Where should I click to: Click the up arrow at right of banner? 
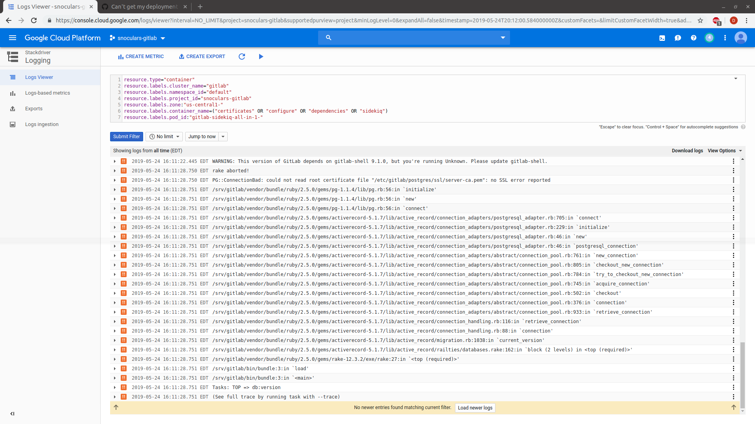point(733,408)
